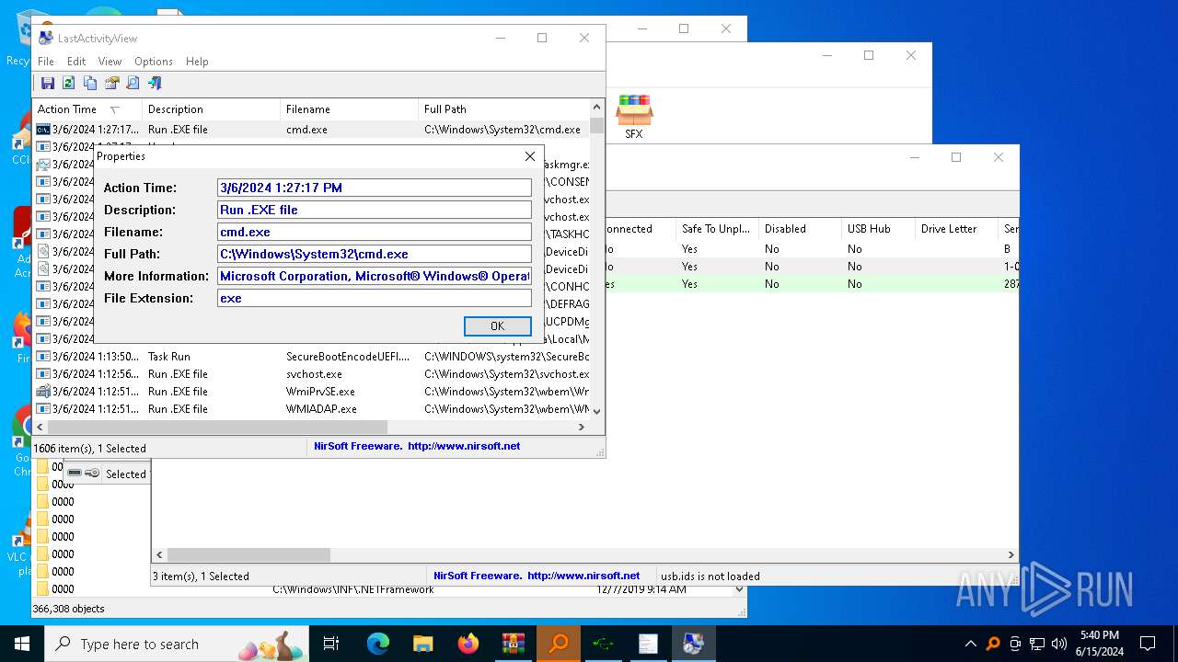Open Microsoft Edge from taskbar
Viewport: 1178px width, 662px height.
(x=378, y=644)
